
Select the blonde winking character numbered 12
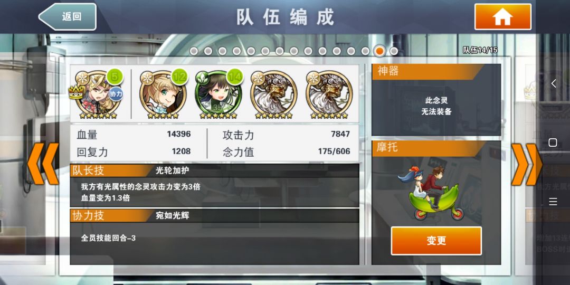click(x=163, y=94)
